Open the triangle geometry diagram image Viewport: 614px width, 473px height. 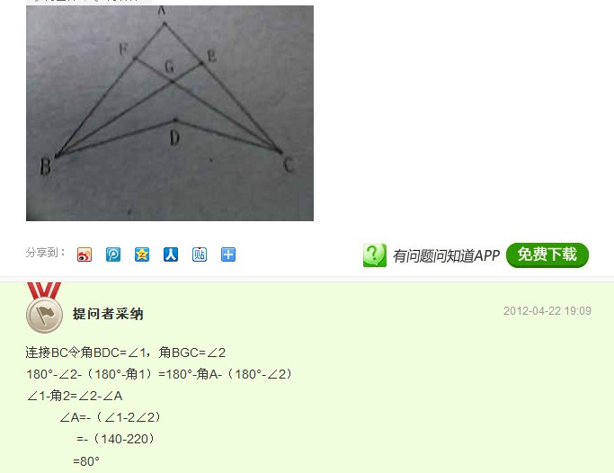click(170, 112)
